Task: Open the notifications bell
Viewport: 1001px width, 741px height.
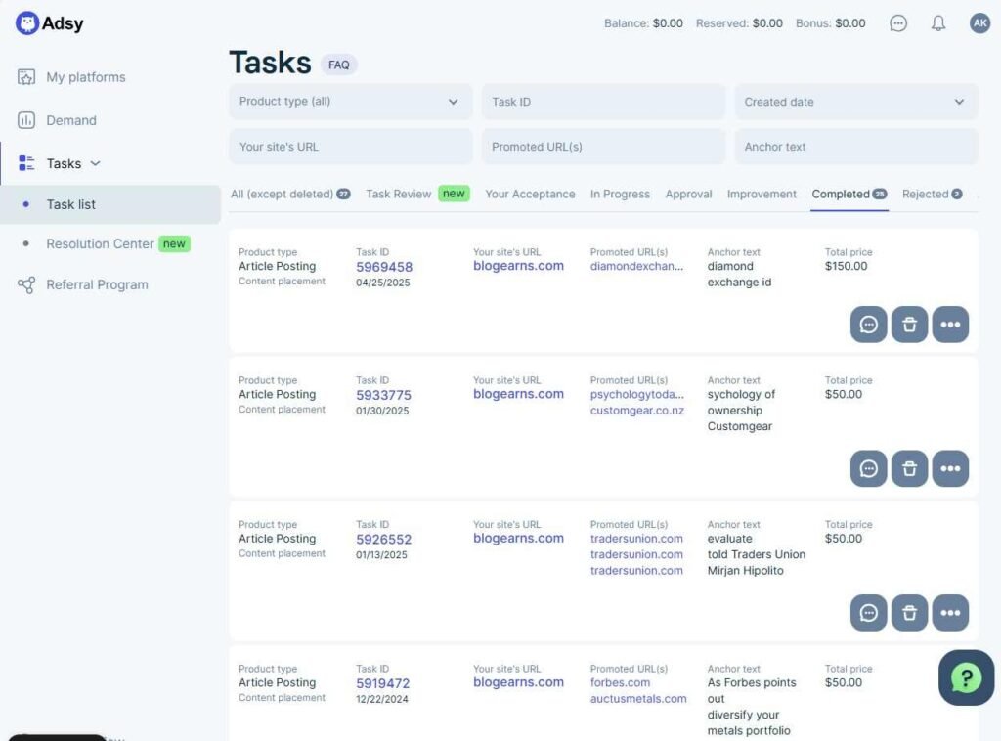Action: click(937, 23)
